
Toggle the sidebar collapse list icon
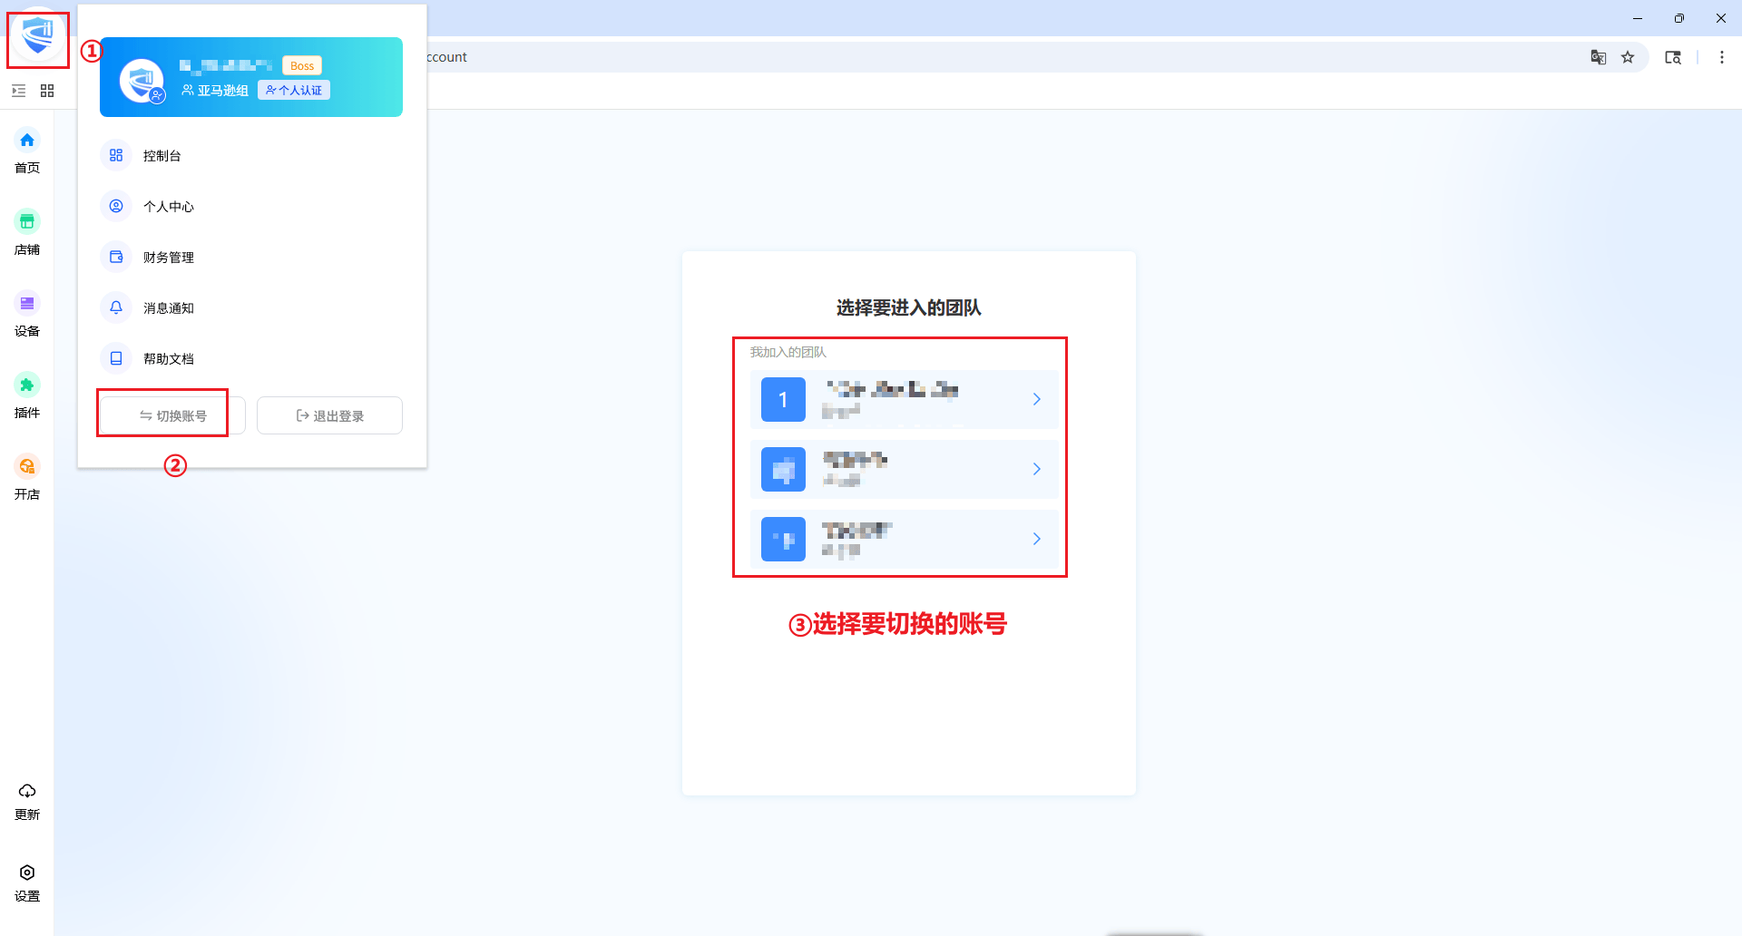click(x=18, y=91)
